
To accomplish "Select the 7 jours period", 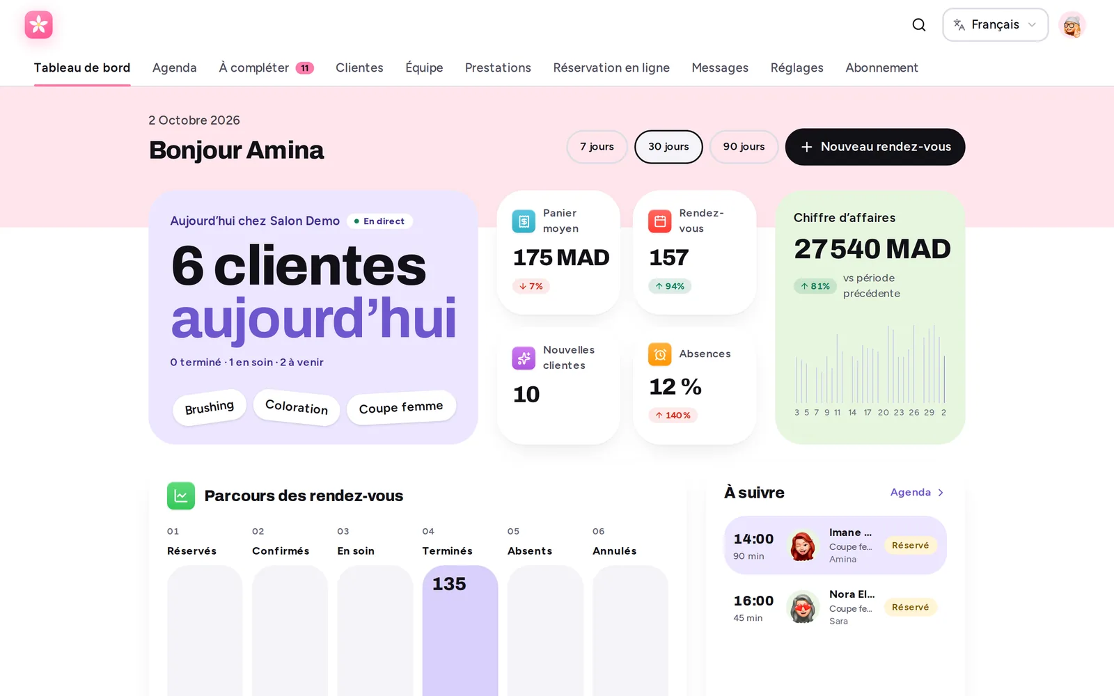I will [597, 147].
